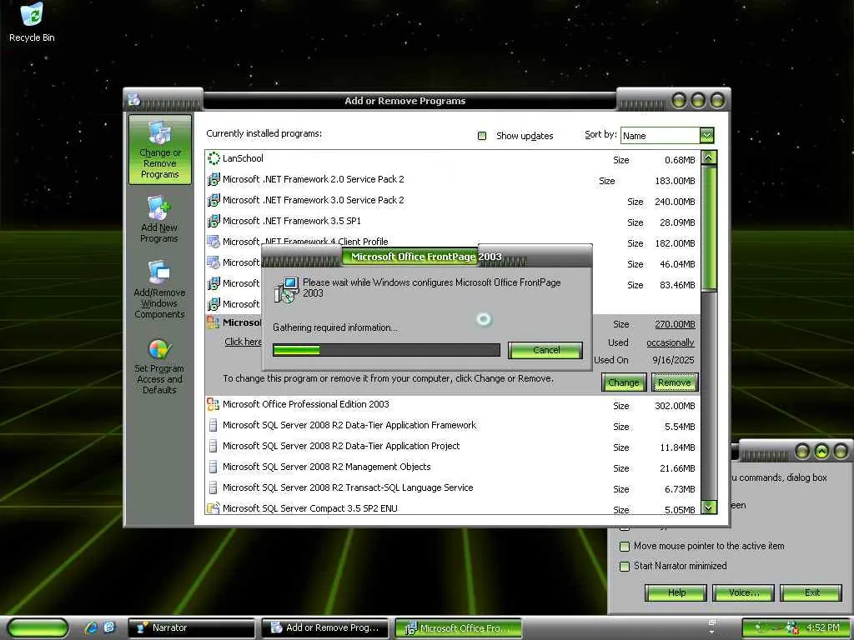Click program list scroll down arrow
This screenshot has width=854, height=640.
coord(709,507)
